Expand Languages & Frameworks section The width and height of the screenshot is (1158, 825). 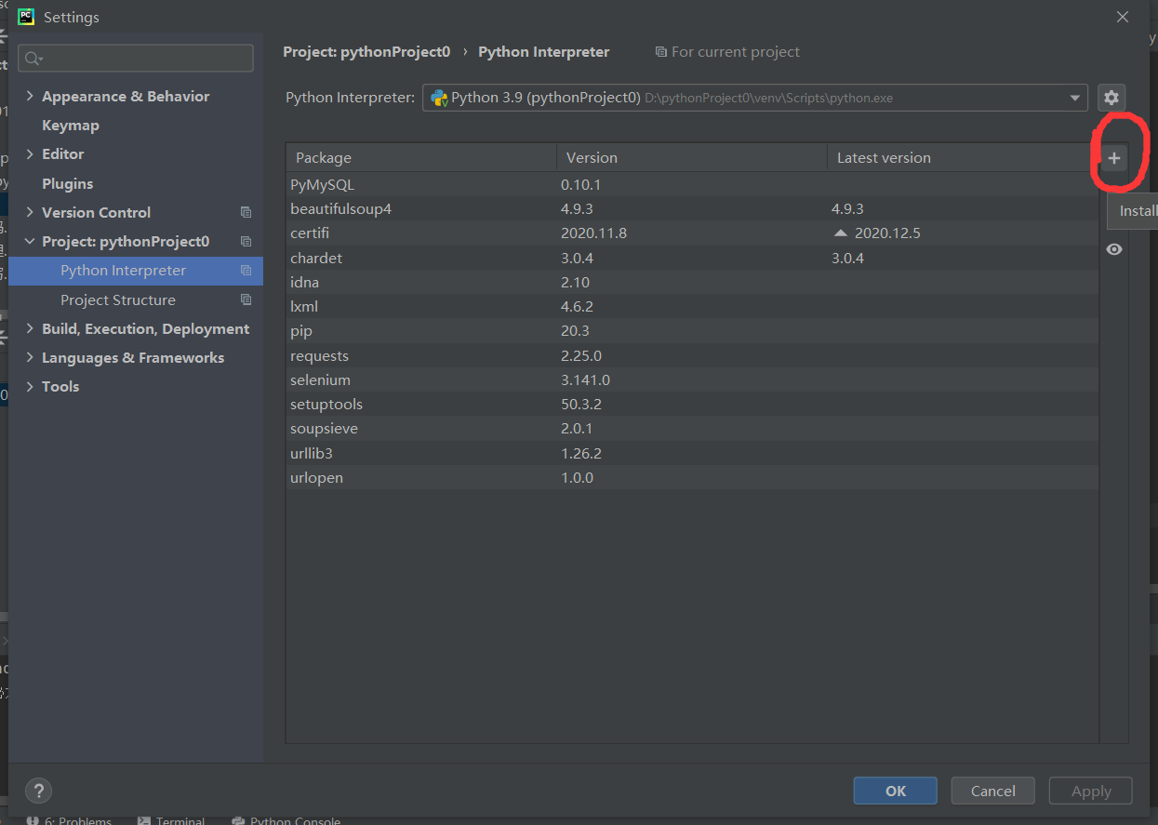coord(30,357)
